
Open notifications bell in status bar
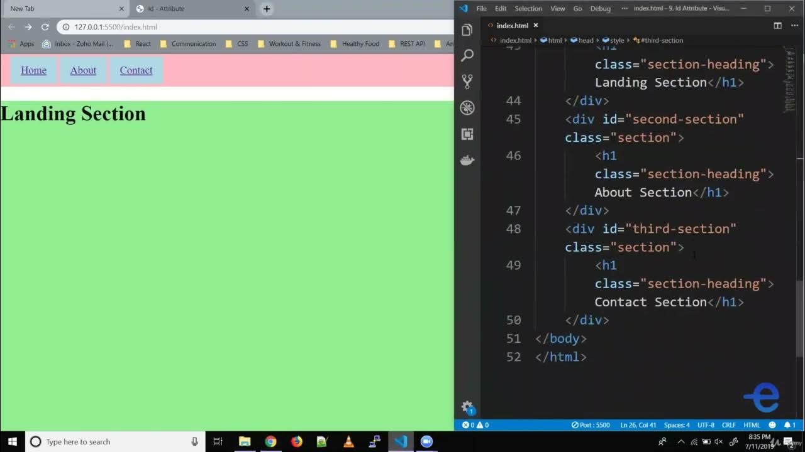[x=789, y=425]
